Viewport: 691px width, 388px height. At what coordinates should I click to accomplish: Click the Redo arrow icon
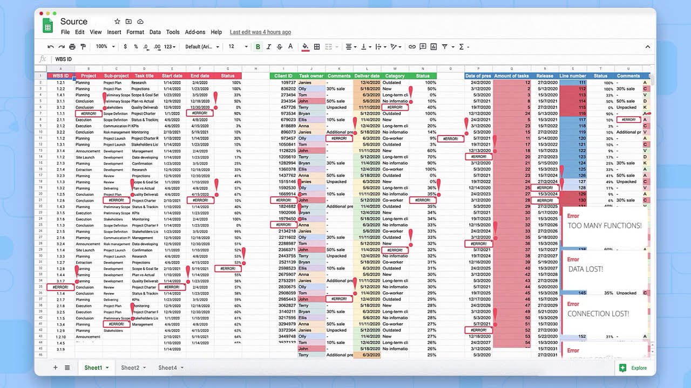[61, 47]
